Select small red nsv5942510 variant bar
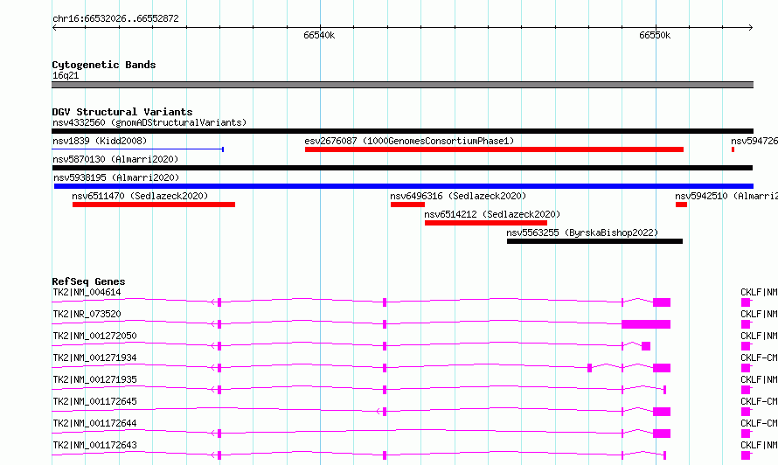 [681, 205]
